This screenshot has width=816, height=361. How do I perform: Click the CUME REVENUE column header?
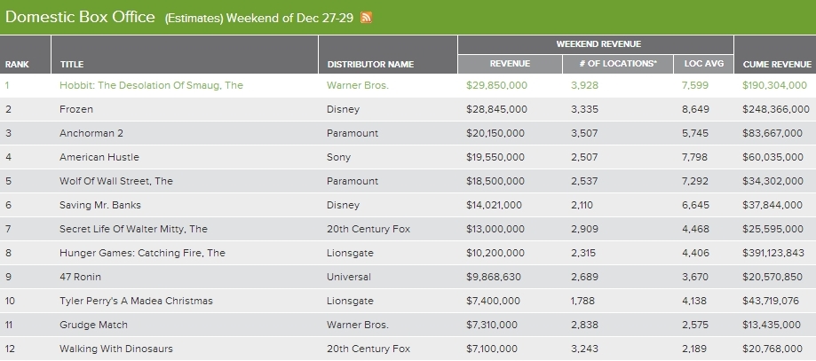tap(777, 65)
